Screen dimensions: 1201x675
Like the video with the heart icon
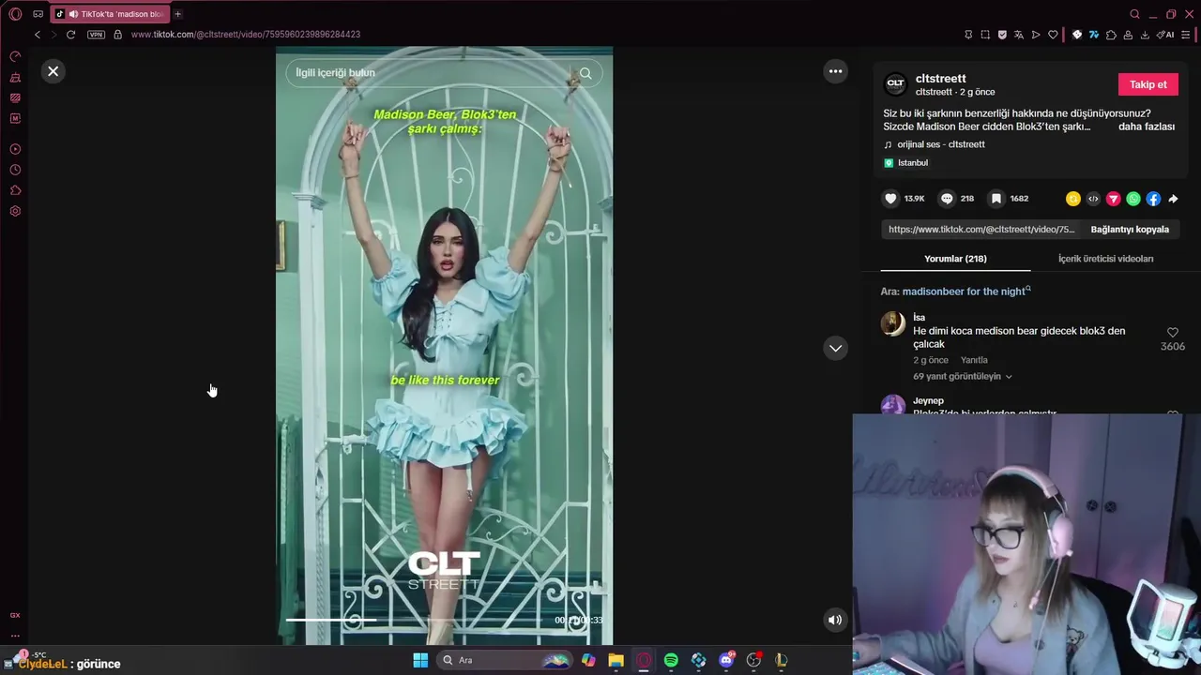click(x=890, y=199)
